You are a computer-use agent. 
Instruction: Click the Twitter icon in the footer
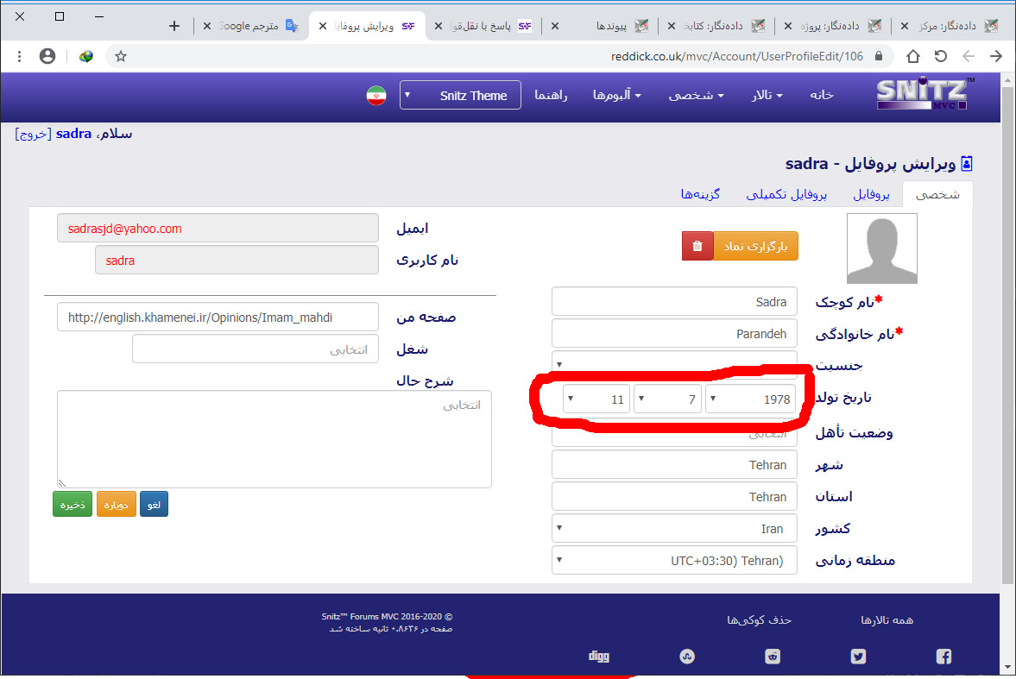(858, 657)
